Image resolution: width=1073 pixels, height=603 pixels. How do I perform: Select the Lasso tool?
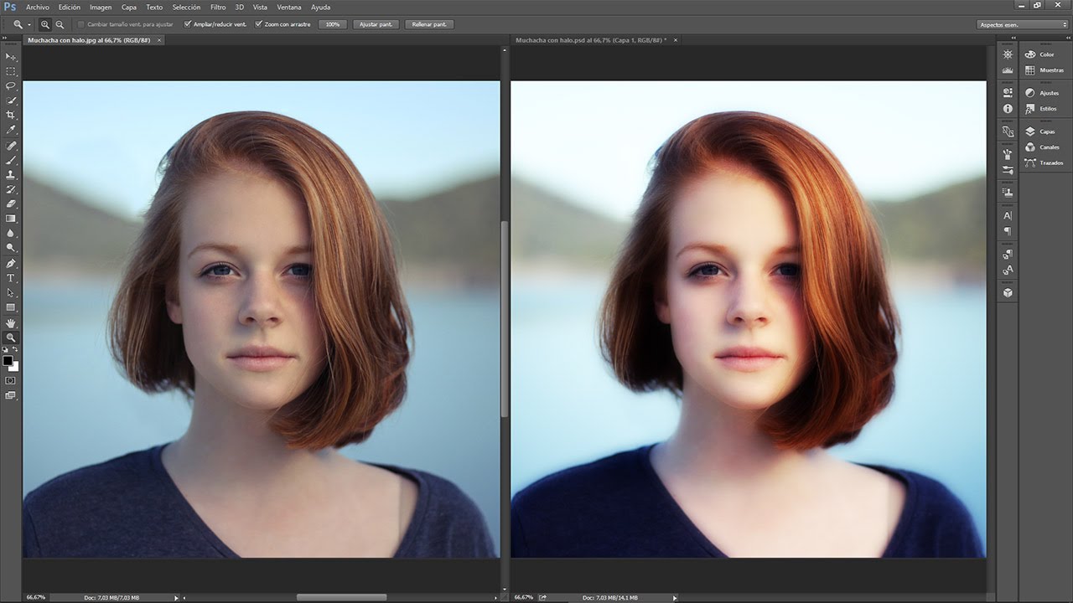11,85
